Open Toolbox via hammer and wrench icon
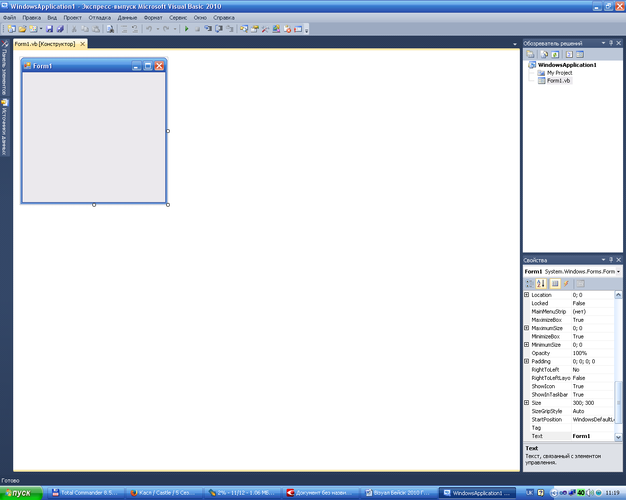Screen dimensions: 626x500 click(x=266, y=29)
